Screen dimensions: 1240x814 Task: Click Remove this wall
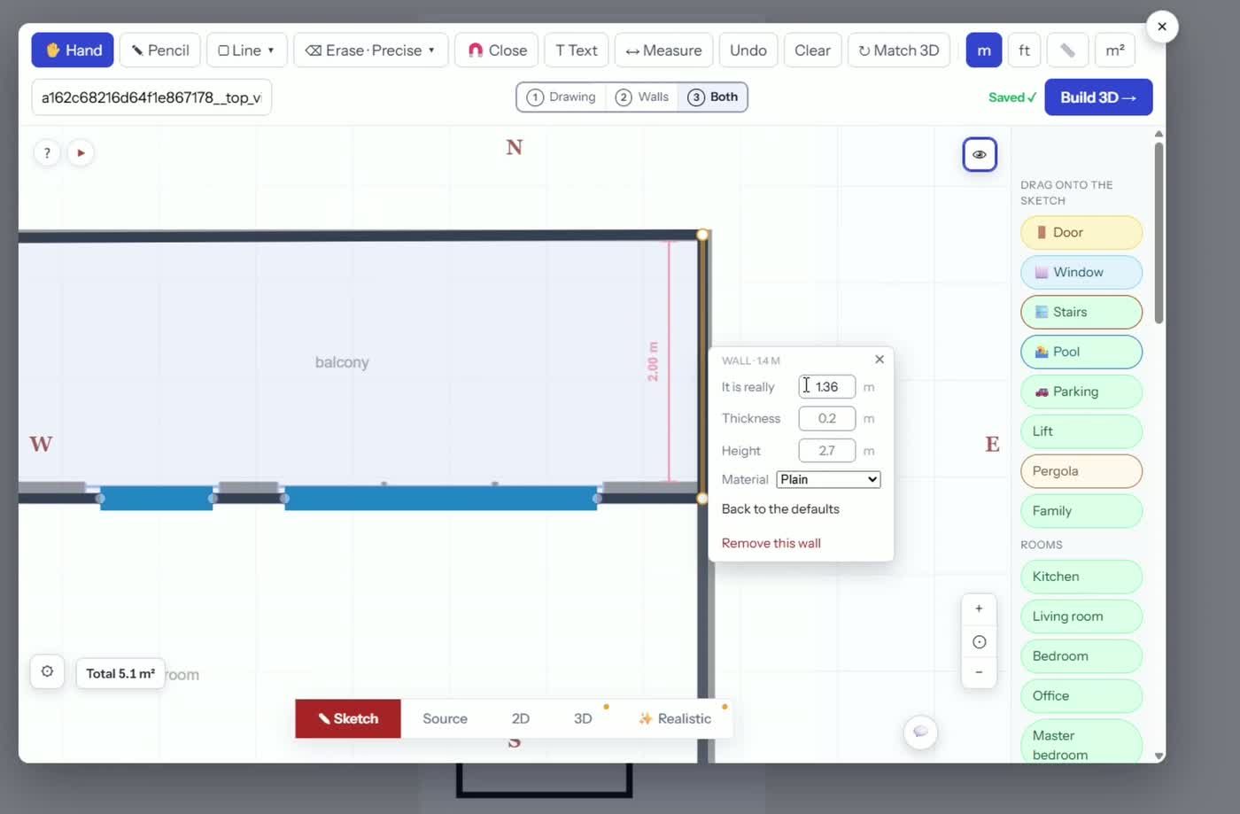(x=771, y=543)
